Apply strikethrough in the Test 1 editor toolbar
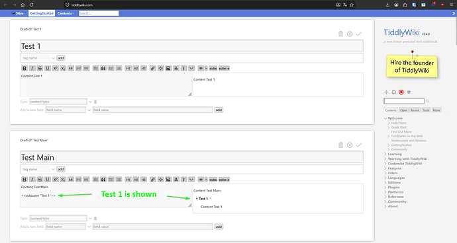 click(40, 68)
